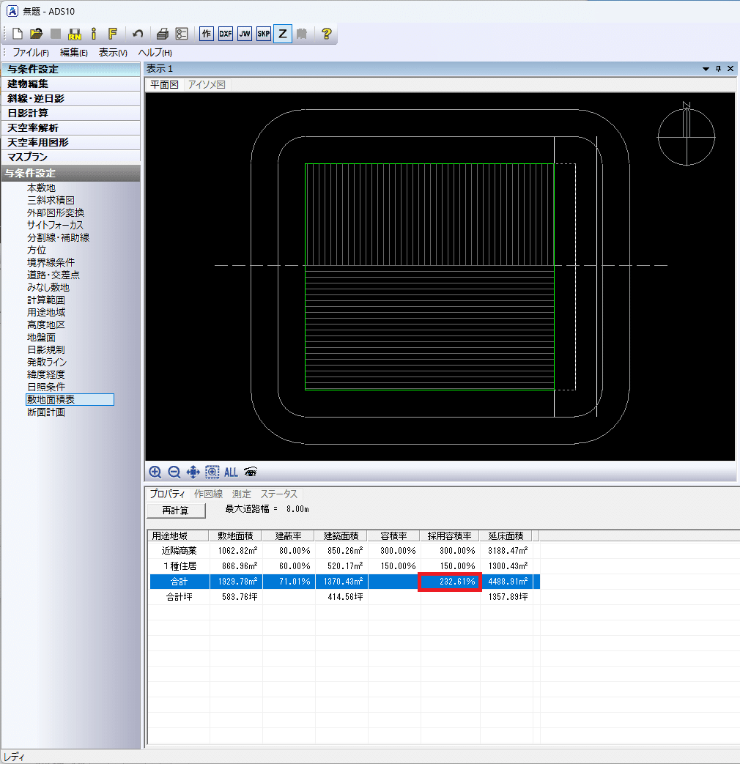The height and width of the screenshot is (764, 740).
Task: Click the grayed-out save square icon
Action: click(56, 34)
